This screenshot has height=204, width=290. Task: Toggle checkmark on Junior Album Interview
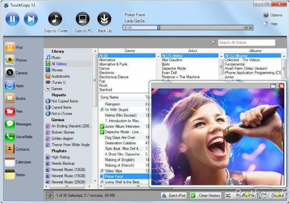click(x=102, y=126)
